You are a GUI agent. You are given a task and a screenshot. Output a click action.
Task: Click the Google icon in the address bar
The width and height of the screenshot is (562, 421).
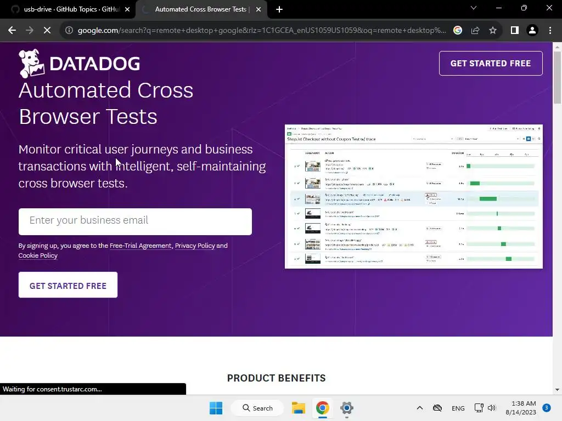(x=457, y=31)
